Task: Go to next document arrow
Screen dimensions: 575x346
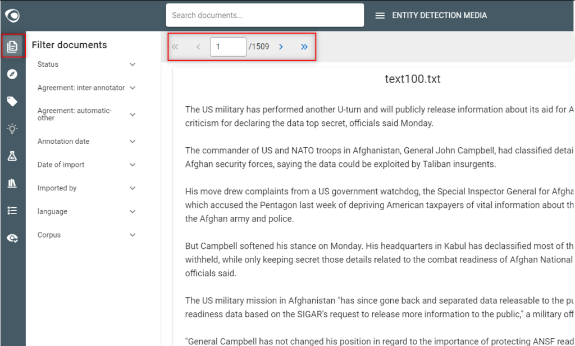Action: [281, 47]
